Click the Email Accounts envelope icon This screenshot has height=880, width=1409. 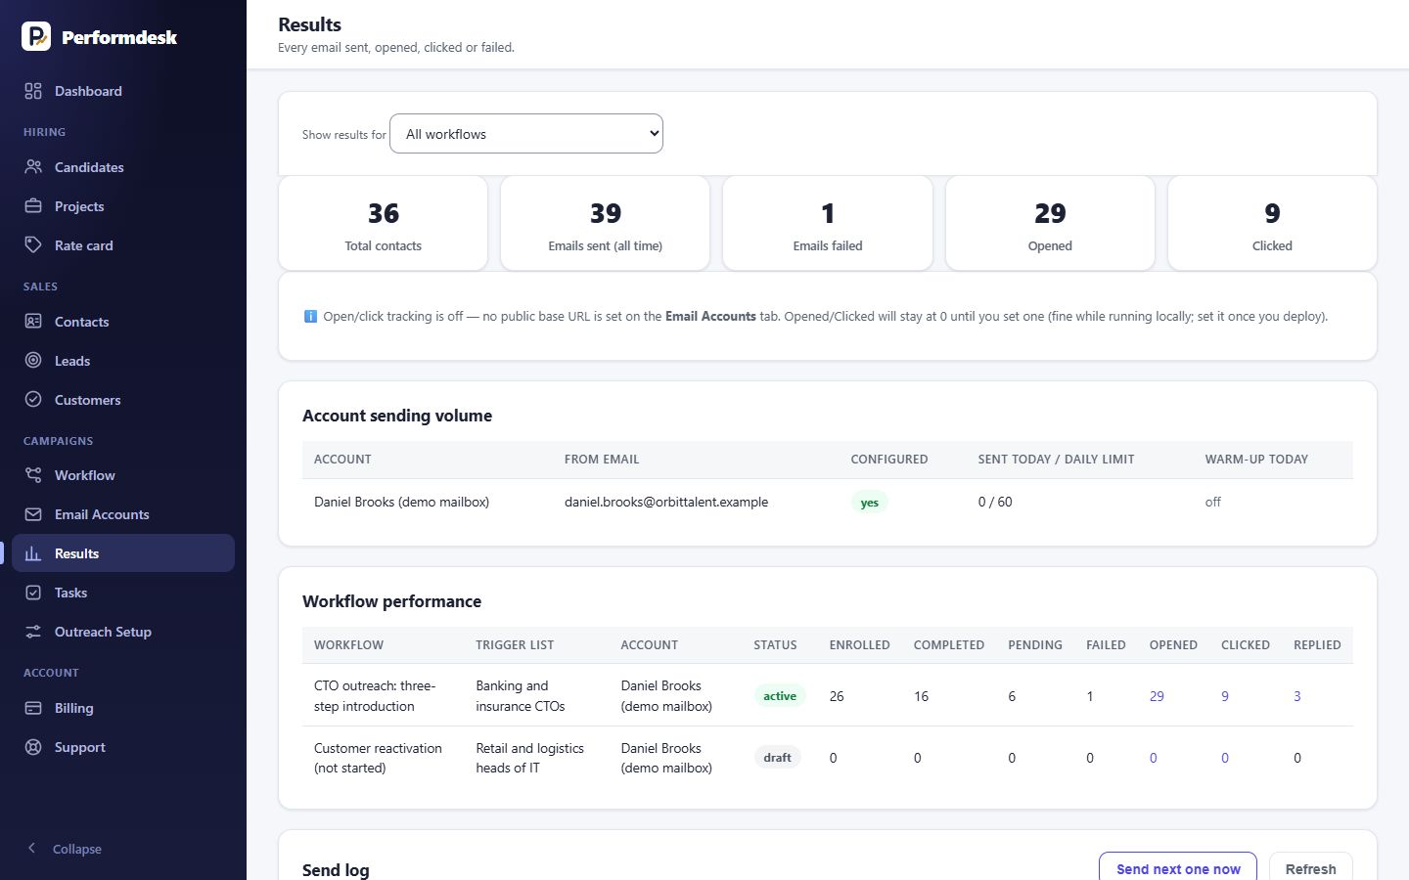(33, 514)
